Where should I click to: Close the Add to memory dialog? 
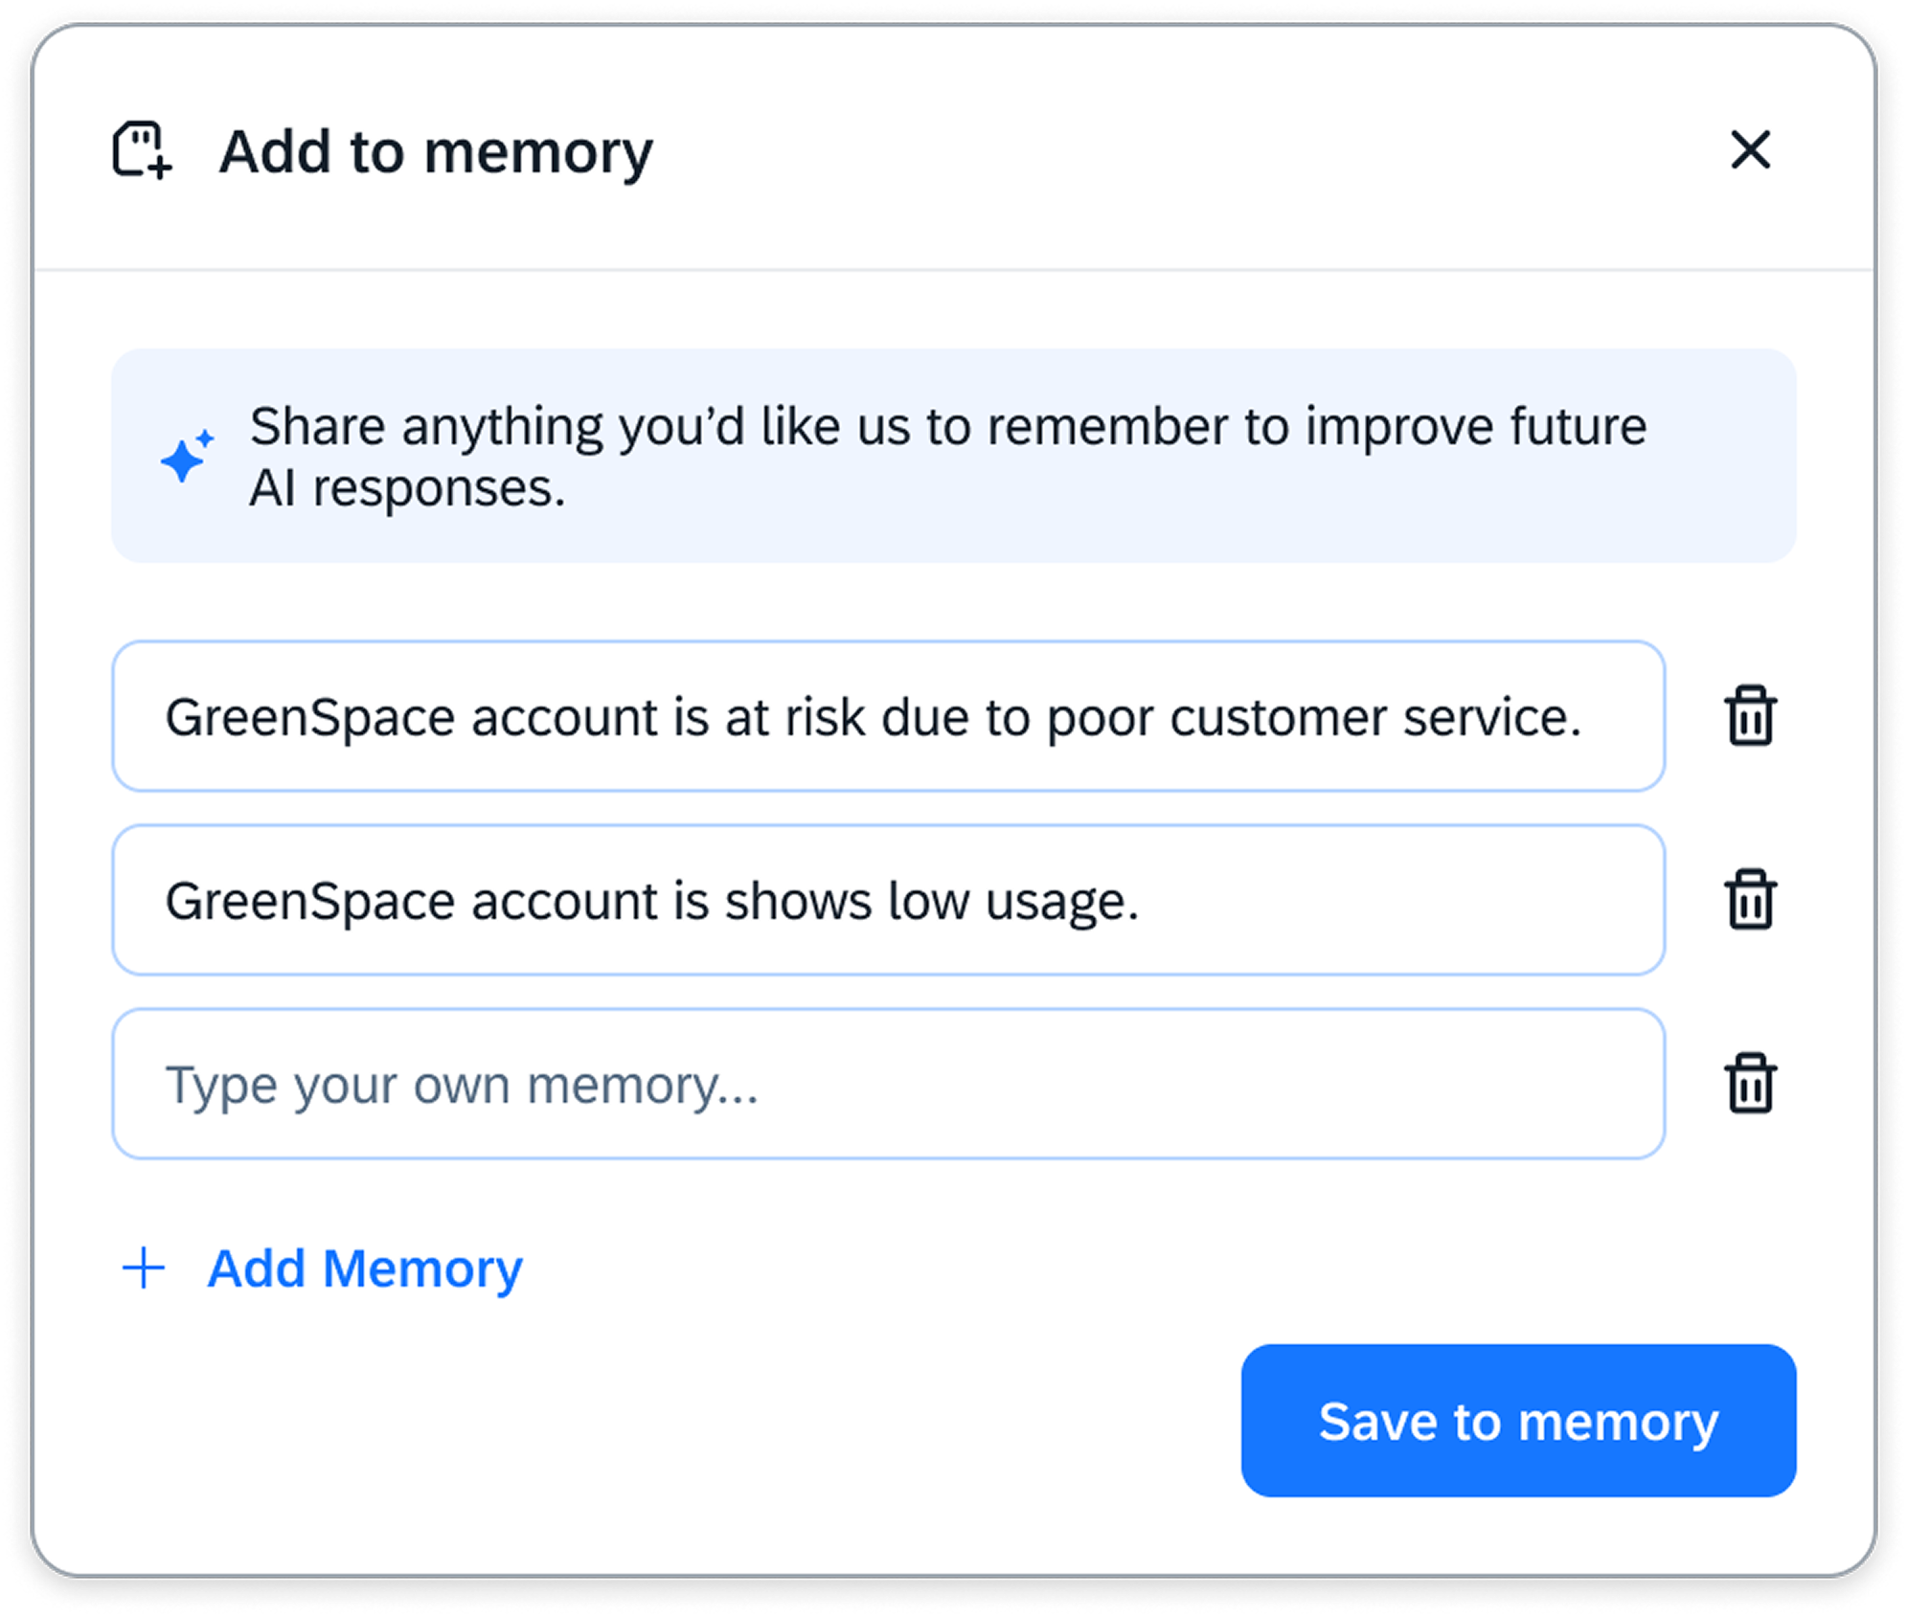click(x=1750, y=150)
